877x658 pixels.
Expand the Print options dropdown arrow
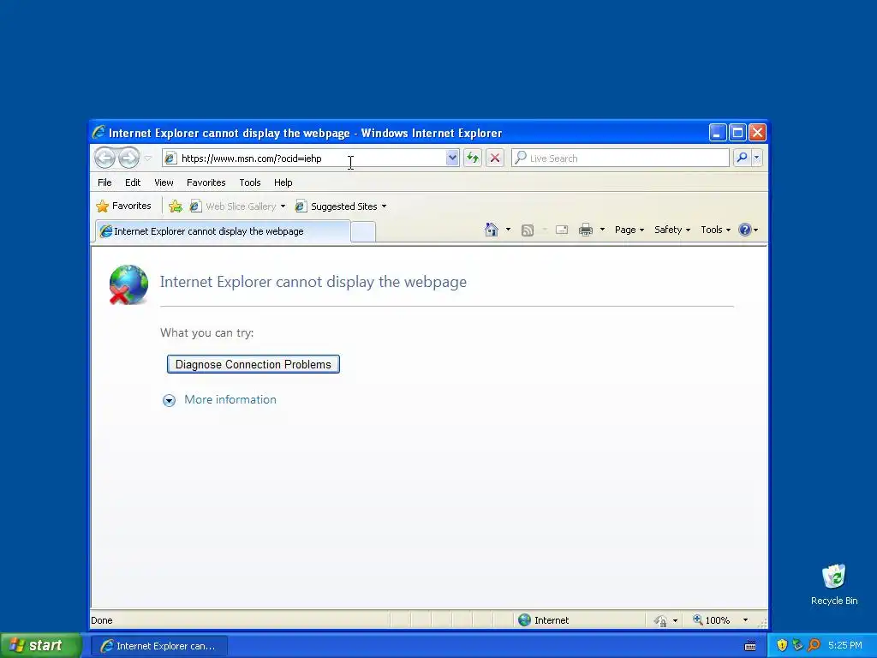point(602,230)
